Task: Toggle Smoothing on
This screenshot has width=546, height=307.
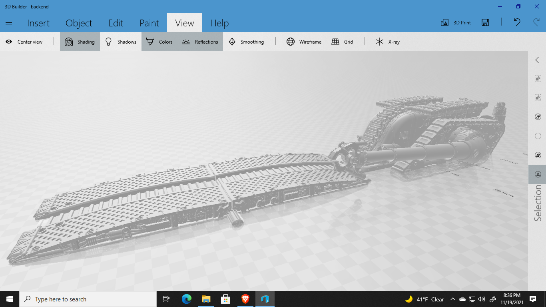Action: pos(246,42)
